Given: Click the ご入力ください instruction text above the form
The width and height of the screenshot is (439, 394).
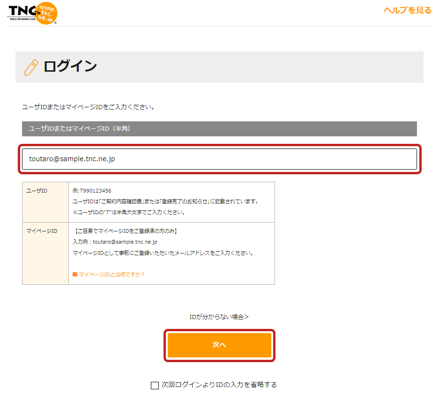Looking at the screenshot, I should click(x=89, y=107).
